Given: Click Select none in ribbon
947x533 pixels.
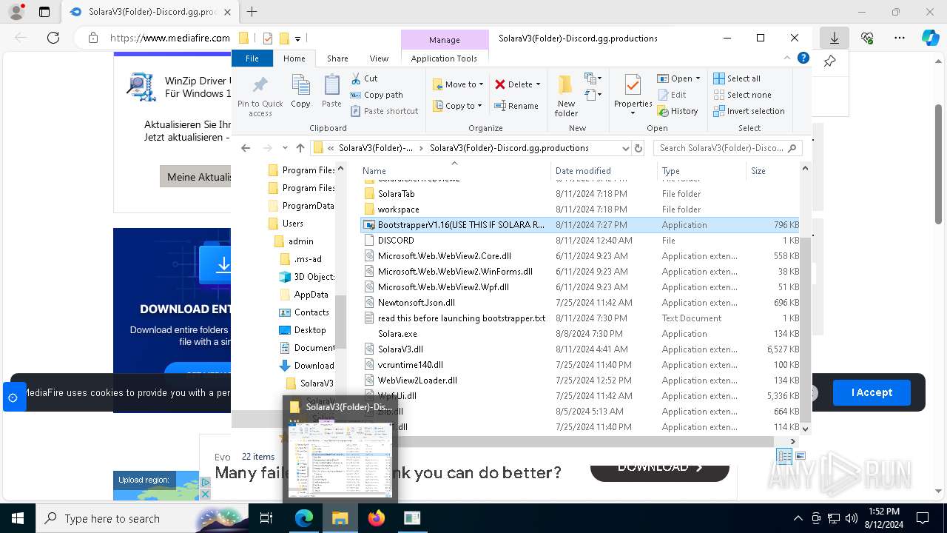Looking at the screenshot, I should [742, 95].
